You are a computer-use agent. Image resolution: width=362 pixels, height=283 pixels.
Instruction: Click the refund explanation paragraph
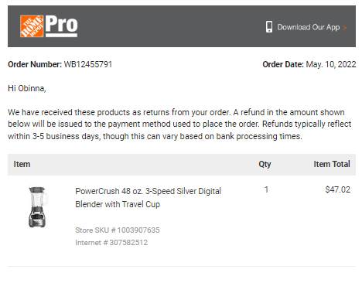[x=179, y=124]
